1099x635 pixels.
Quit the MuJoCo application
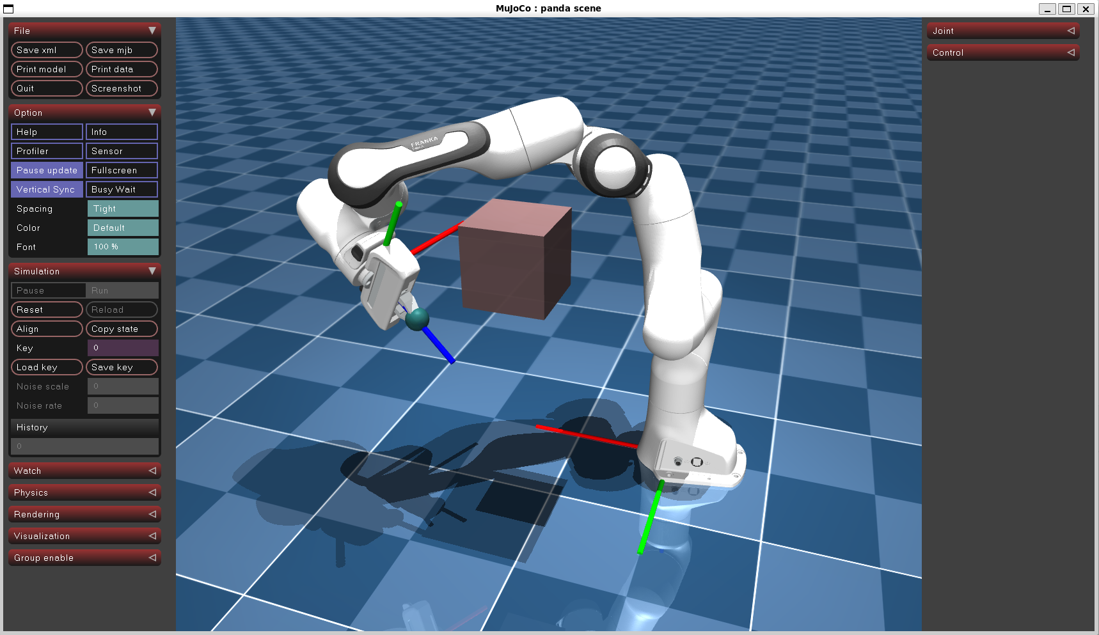47,88
